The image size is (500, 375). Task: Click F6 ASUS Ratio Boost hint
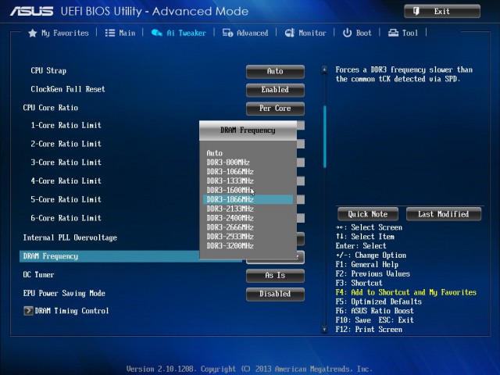click(x=375, y=311)
